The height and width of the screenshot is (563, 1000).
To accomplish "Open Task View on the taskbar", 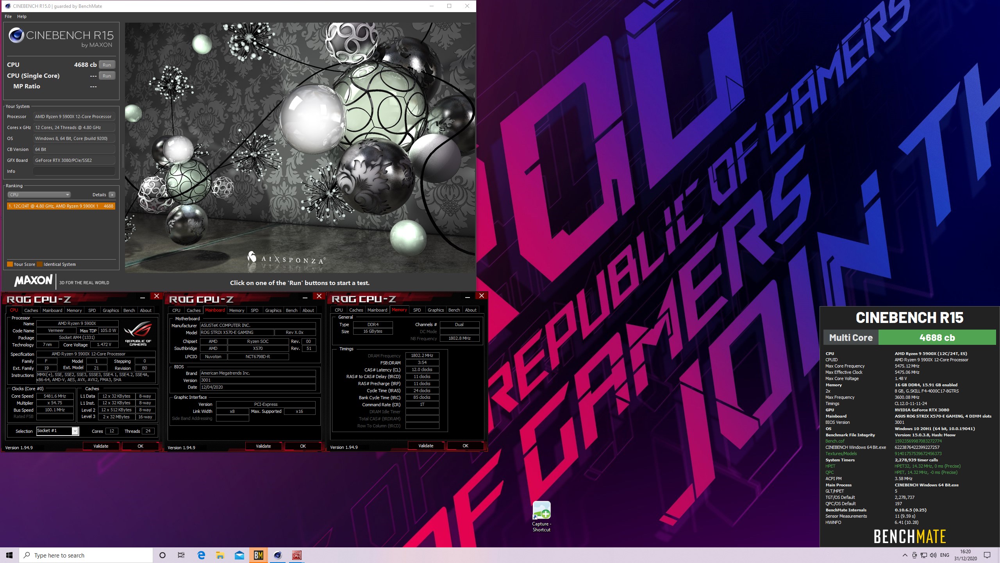I will [x=181, y=555].
